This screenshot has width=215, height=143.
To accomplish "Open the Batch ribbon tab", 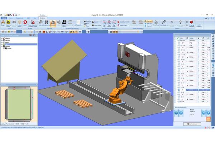I will (x=28, y=17).
